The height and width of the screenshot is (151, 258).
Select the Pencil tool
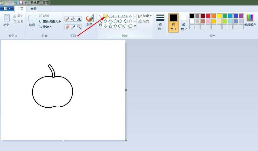point(67,19)
